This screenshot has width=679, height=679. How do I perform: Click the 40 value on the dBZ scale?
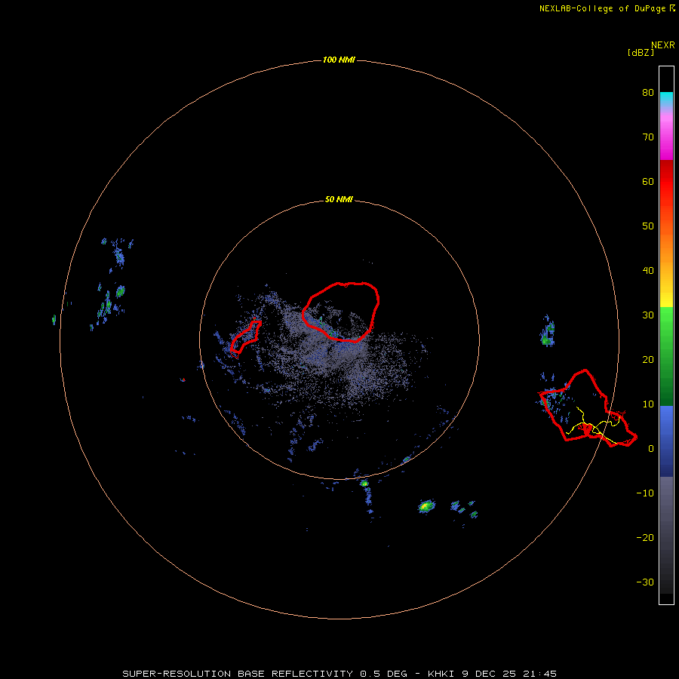click(x=648, y=271)
